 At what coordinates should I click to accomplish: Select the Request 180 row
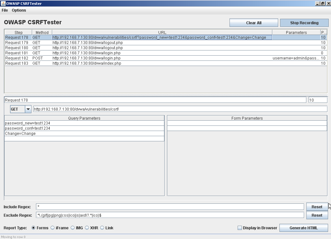click(x=166, y=48)
